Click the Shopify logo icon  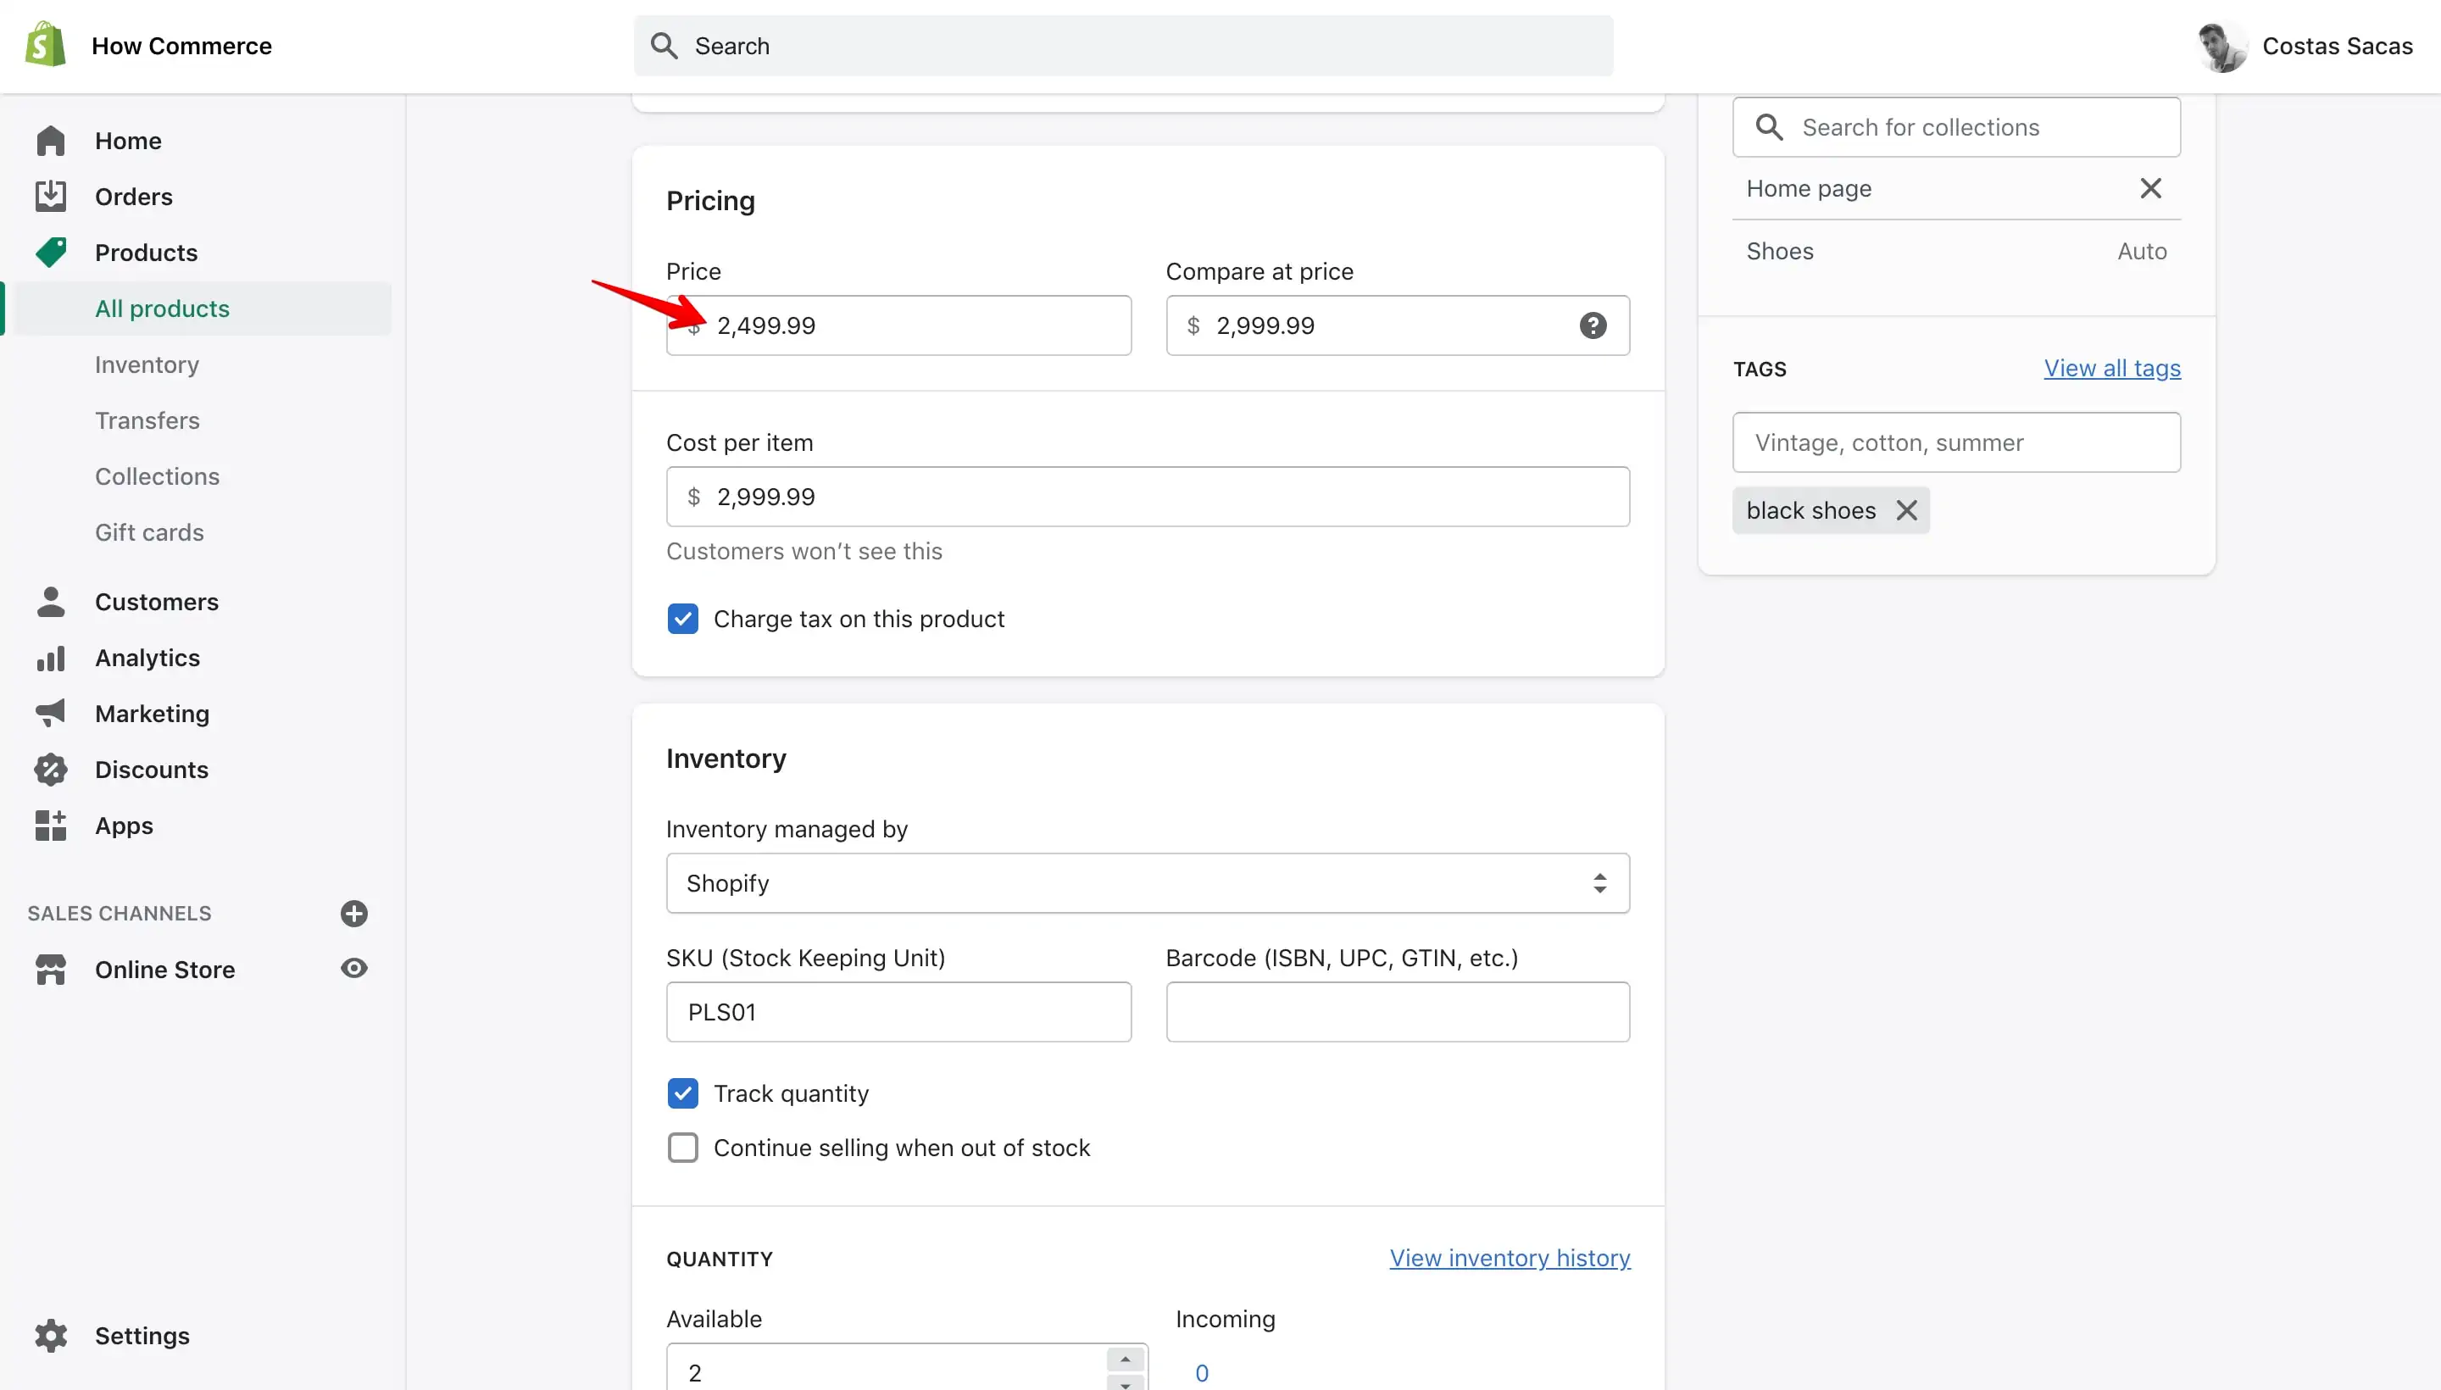[46, 45]
